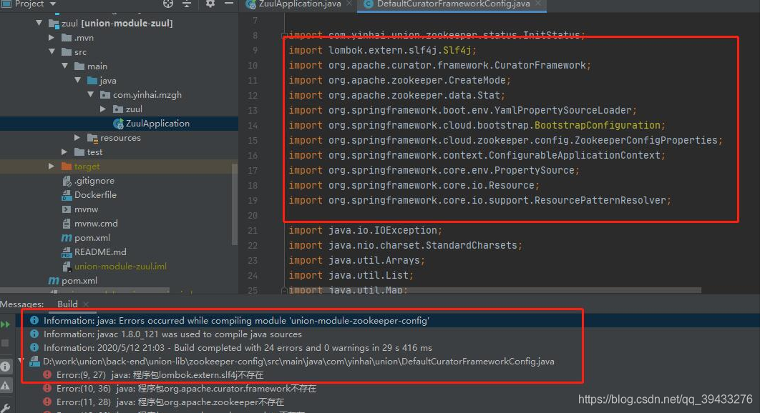Select the outer pom.xml below union-module-zuul.iml
Image resolution: width=760 pixels, height=413 pixels.
tap(79, 280)
